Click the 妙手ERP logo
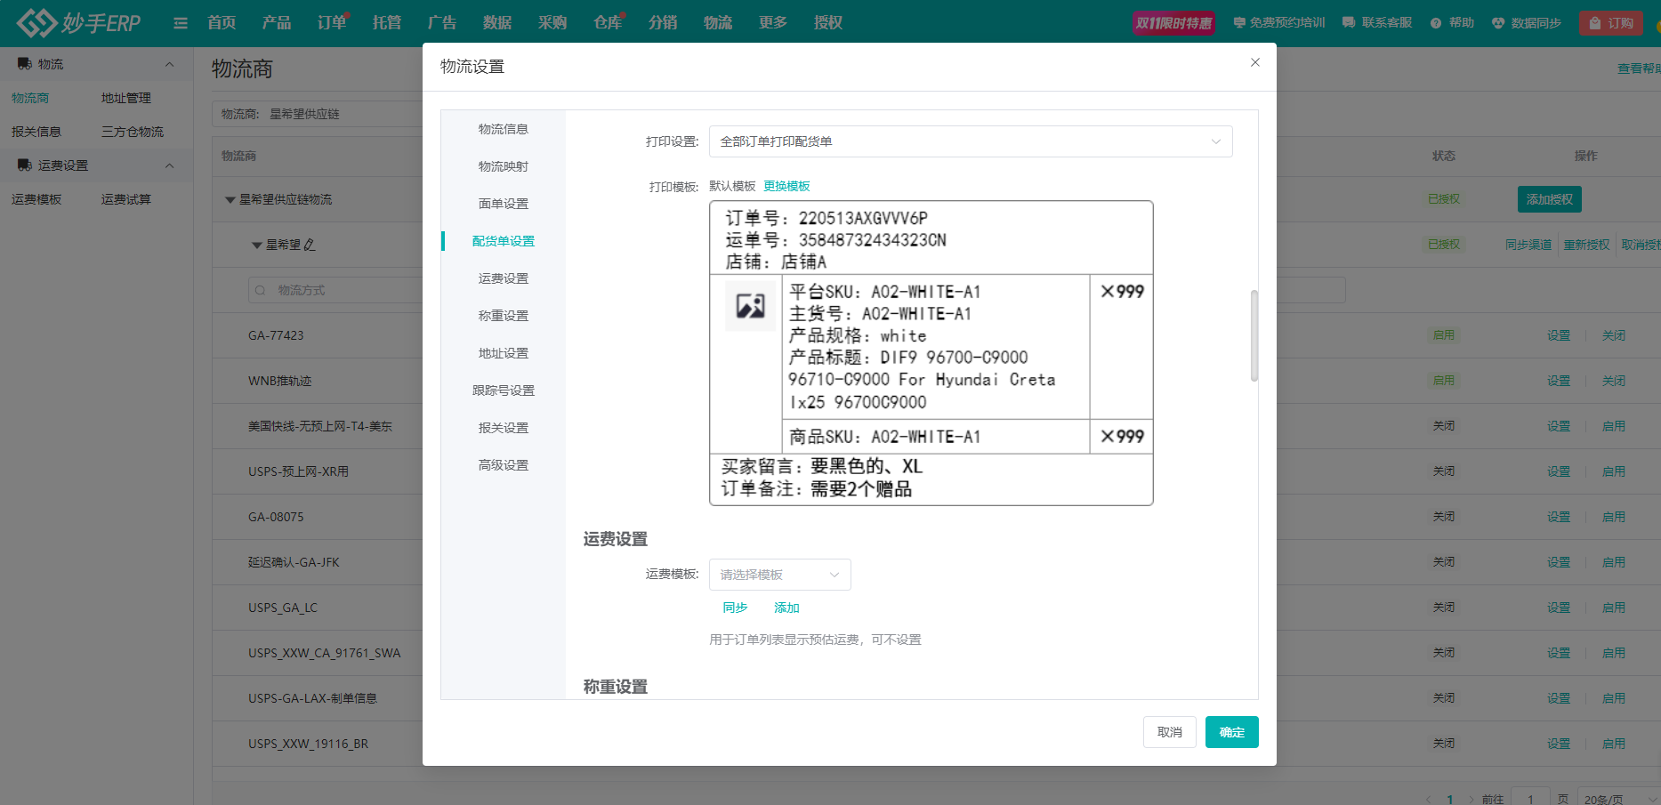Image resolution: width=1661 pixels, height=805 pixels. (x=78, y=23)
